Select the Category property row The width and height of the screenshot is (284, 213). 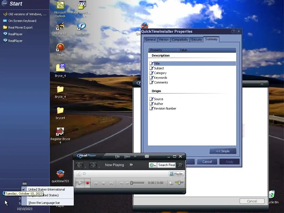tap(192, 73)
